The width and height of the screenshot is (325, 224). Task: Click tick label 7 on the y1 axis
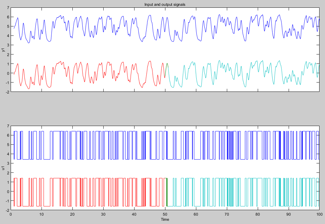pos(8,8)
